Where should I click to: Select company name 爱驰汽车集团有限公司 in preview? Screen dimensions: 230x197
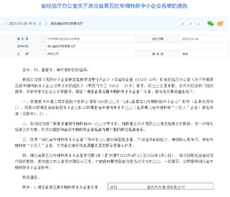[x=166, y=187]
